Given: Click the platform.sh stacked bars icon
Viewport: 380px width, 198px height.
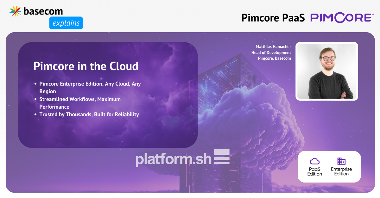Looking at the screenshot, I should coord(222,156).
